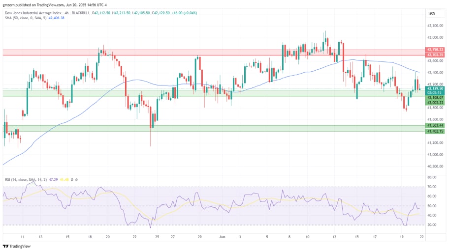Select the Jun label on the time axis
449x252 pixels.
pos(221,236)
